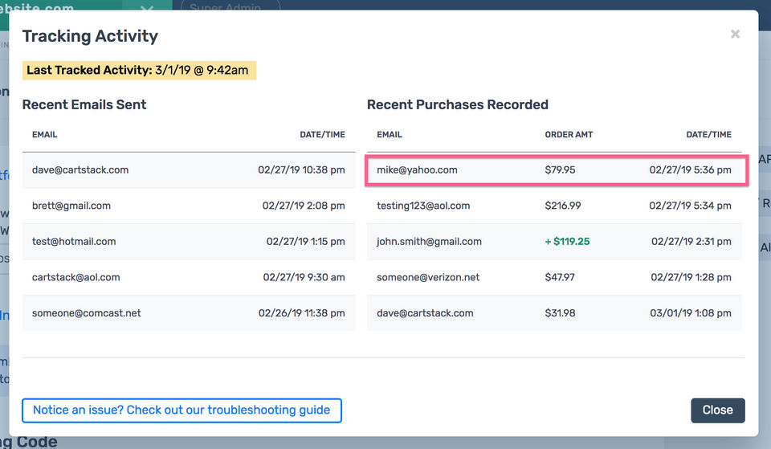Screen dimensions: 771x449
Task: Select the cartstack@aol.com sent email
Action: coord(75,277)
